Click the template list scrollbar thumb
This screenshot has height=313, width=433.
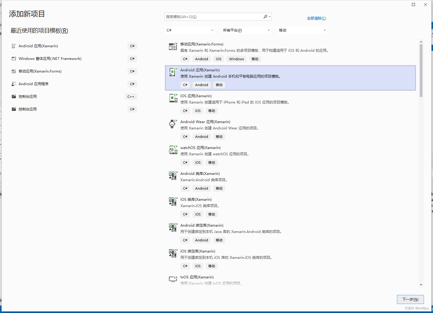[x=421, y=70]
